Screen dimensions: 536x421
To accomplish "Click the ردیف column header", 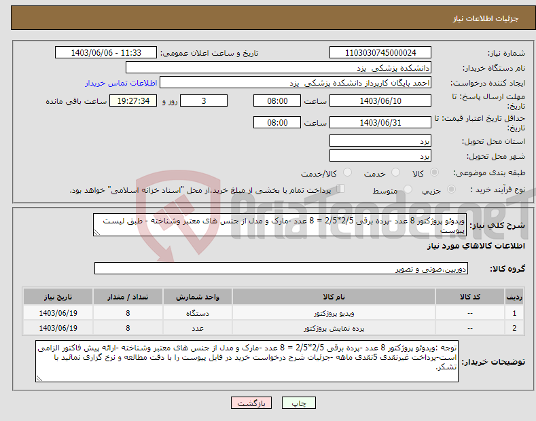I will tap(514, 297).
